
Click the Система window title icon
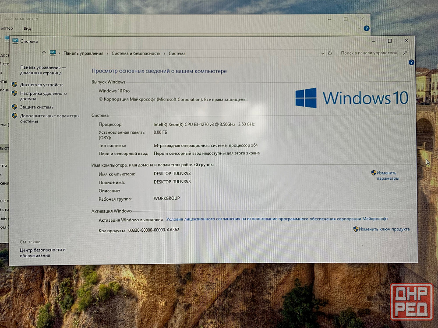point(15,41)
